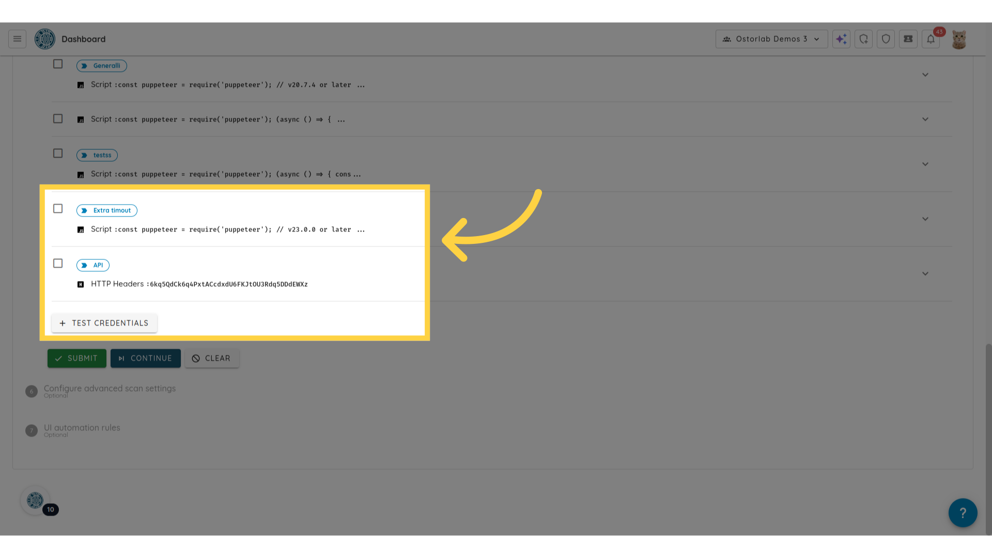The height and width of the screenshot is (558, 992).
Task: Click the page vertical scrollbar
Action: (988, 439)
